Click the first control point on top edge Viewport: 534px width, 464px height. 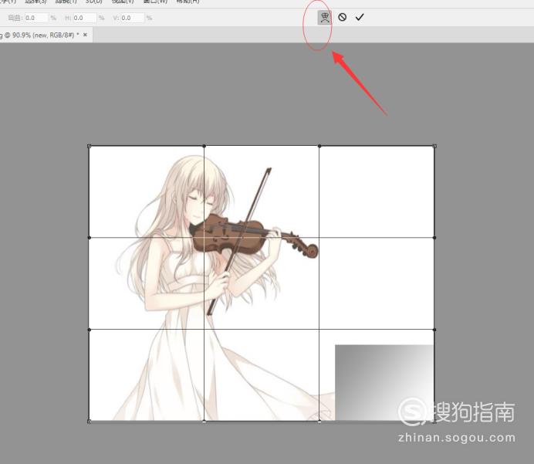(204, 146)
